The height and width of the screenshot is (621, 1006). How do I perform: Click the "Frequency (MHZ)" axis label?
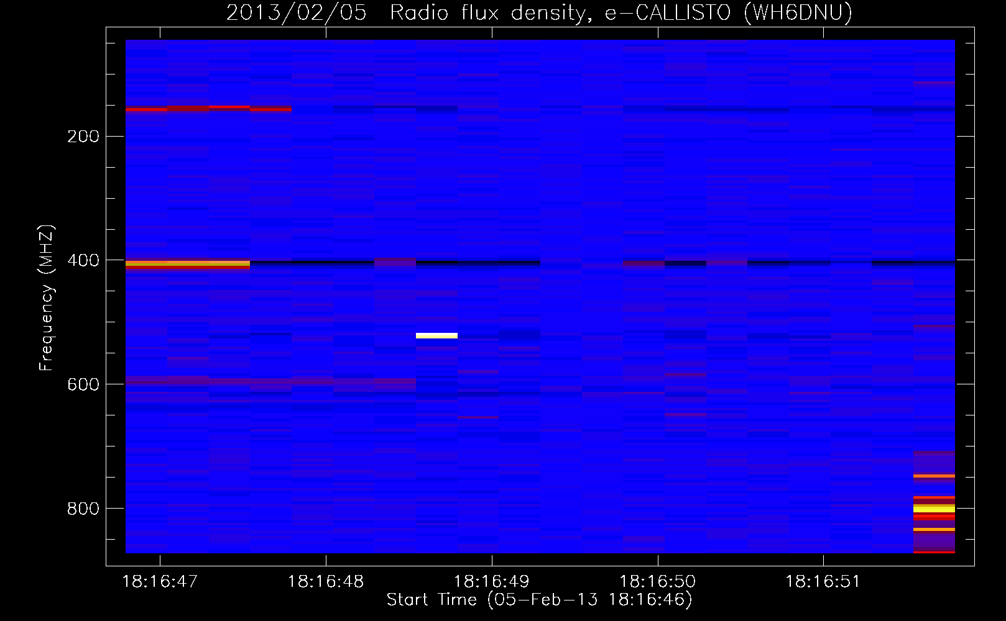pyautogui.click(x=47, y=298)
